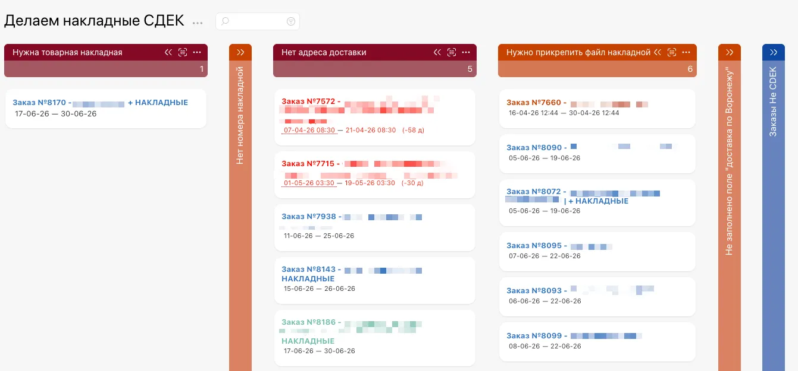Click the column title 'Нужна товарная накладная'
The image size is (798, 371).
(x=67, y=52)
